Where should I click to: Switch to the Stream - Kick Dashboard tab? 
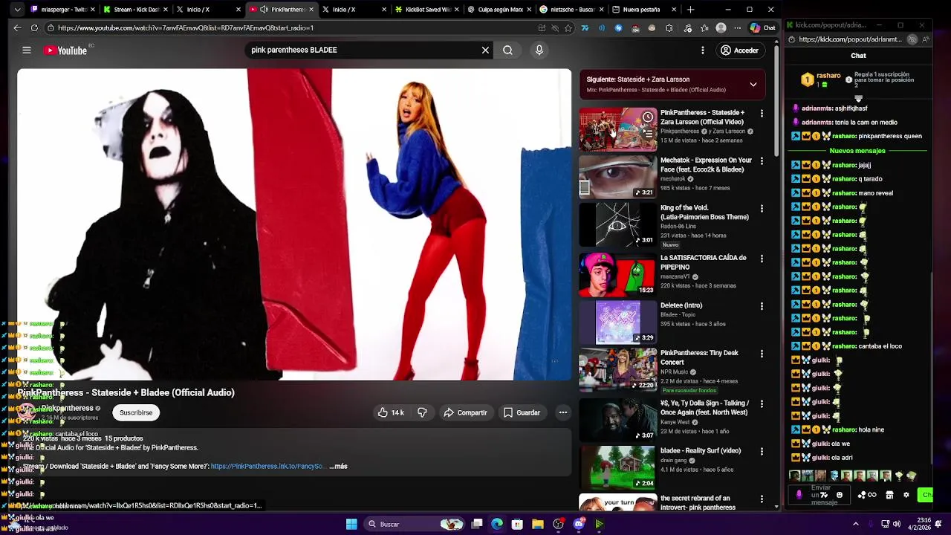(134, 10)
